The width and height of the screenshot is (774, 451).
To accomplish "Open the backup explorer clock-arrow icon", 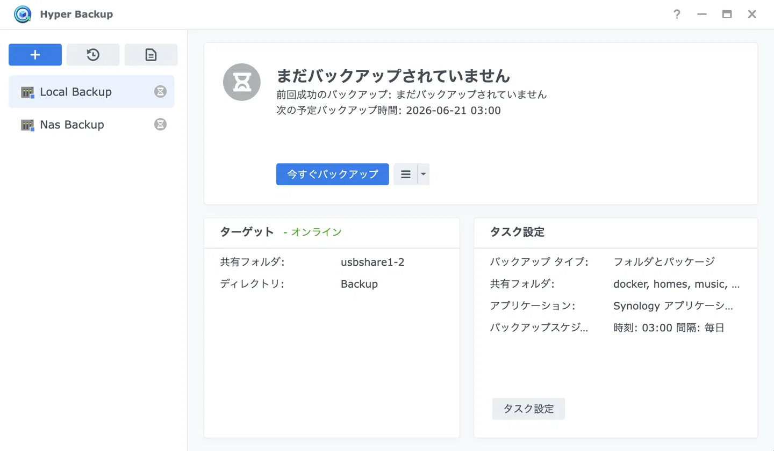I will tap(93, 55).
